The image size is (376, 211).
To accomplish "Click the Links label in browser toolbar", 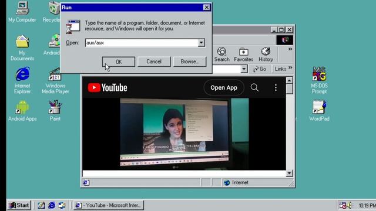I will pyautogui.click(x=280, y=69).
